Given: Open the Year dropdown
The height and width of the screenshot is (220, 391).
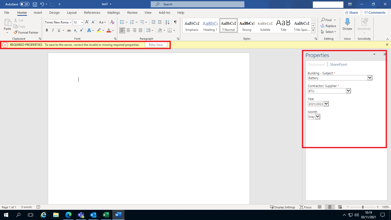Looking at the screenshot, I should [326, 104].
